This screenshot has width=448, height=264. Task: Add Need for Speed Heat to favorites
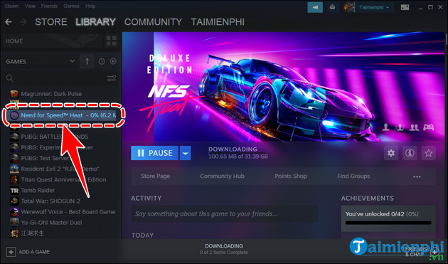(x=429, y=153)
